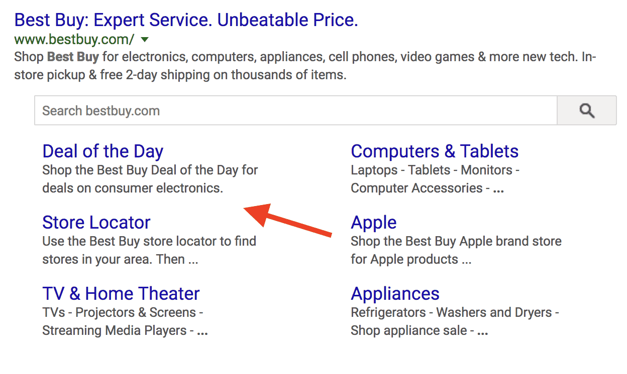The height and width of the screenshot is (374, 627).
Task: Open the Best Buy: Expert Service headline link
Action: [x=186, y=20]
